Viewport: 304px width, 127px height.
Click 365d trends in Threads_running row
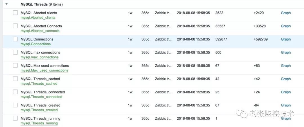coord(146,119)
